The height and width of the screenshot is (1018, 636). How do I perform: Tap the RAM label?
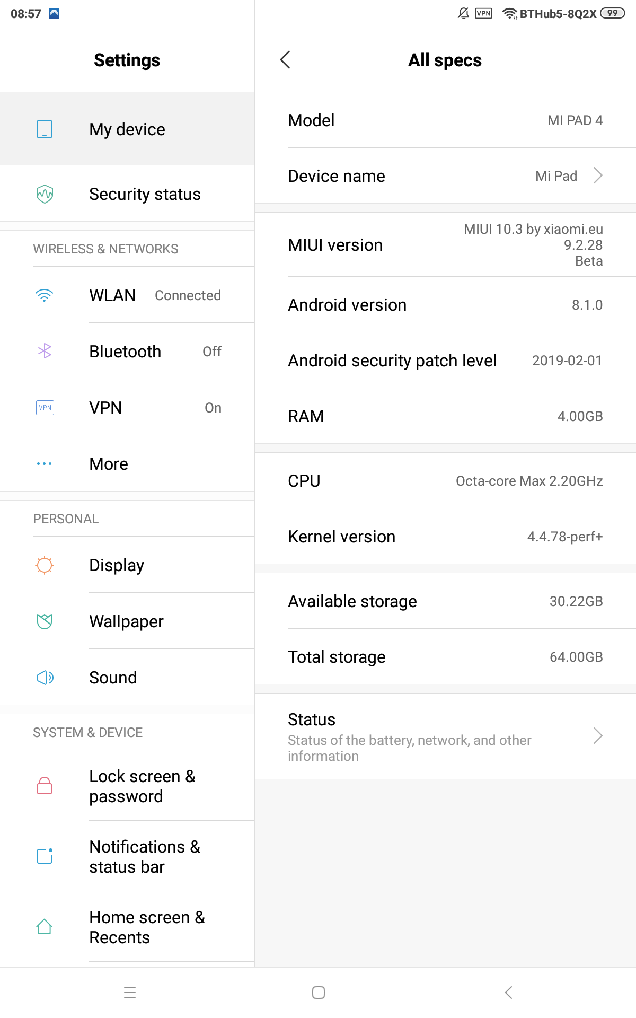pyautogui.click(x=306, y=416)
